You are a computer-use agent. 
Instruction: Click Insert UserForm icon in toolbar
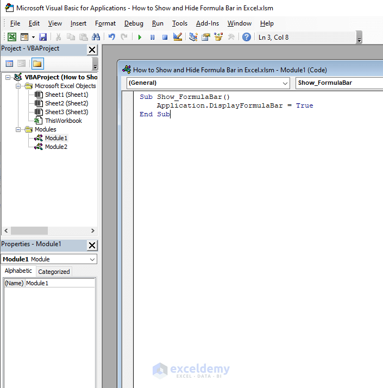pos(24,37)
